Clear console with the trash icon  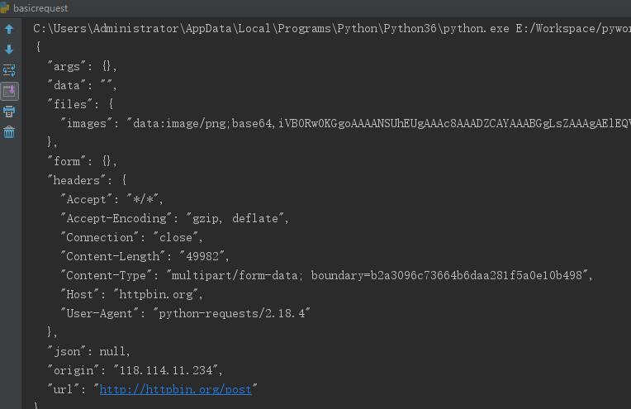pyautogui.click(x=9, y=132)
